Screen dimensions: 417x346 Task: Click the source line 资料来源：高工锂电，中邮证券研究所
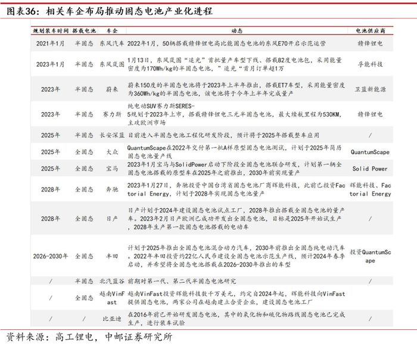[x=89, y=337]
